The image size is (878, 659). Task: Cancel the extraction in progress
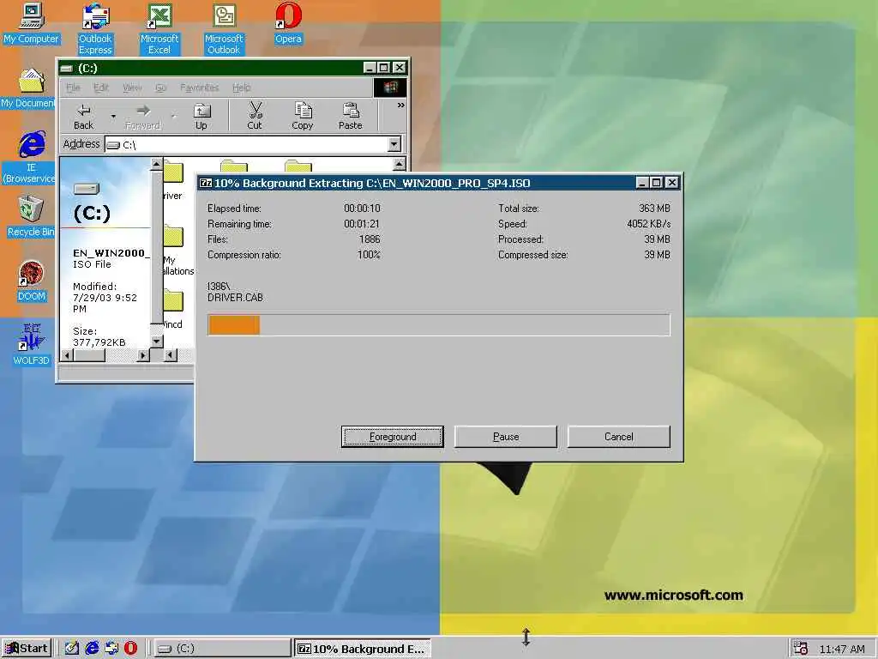tap(619, 437)
